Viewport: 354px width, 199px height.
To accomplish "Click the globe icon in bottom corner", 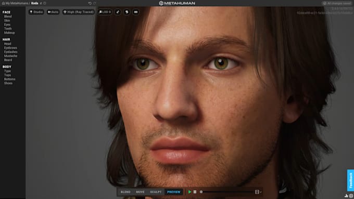I will (x=351, y=196).
